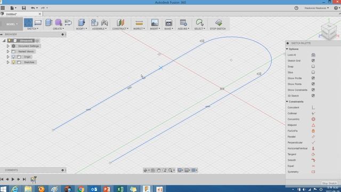Click the Save icon in top toolbar

click(23, 8)
